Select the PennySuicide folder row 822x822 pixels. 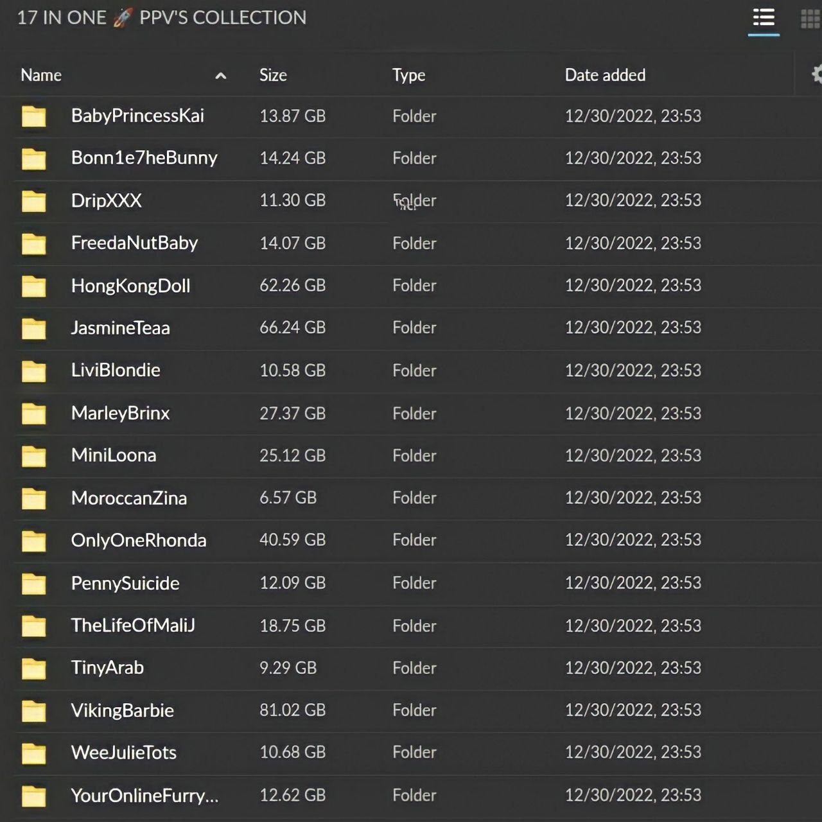pyautogui.click(x=411, y=583)
